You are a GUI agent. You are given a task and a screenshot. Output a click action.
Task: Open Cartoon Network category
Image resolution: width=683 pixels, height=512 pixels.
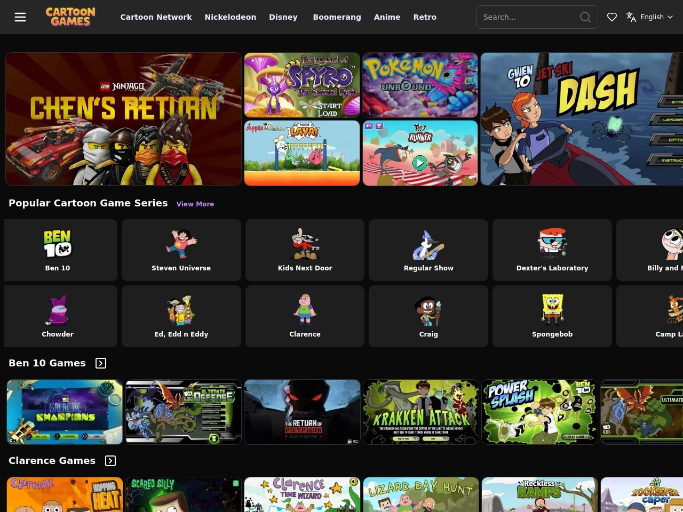point(156,17)
